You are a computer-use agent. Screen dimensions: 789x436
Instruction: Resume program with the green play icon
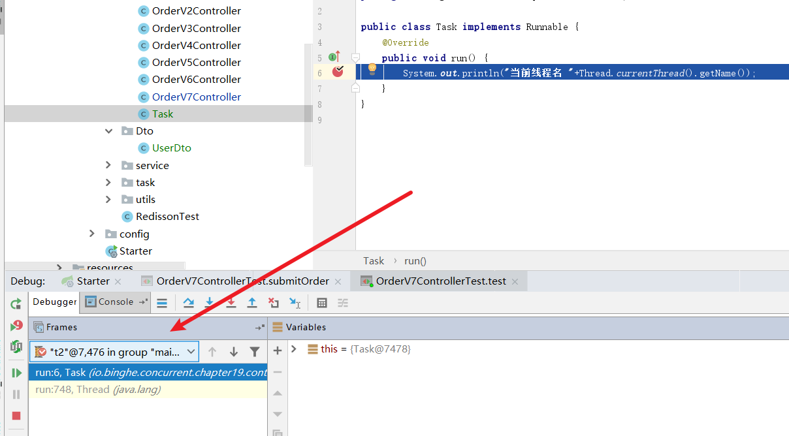(16, 373)
